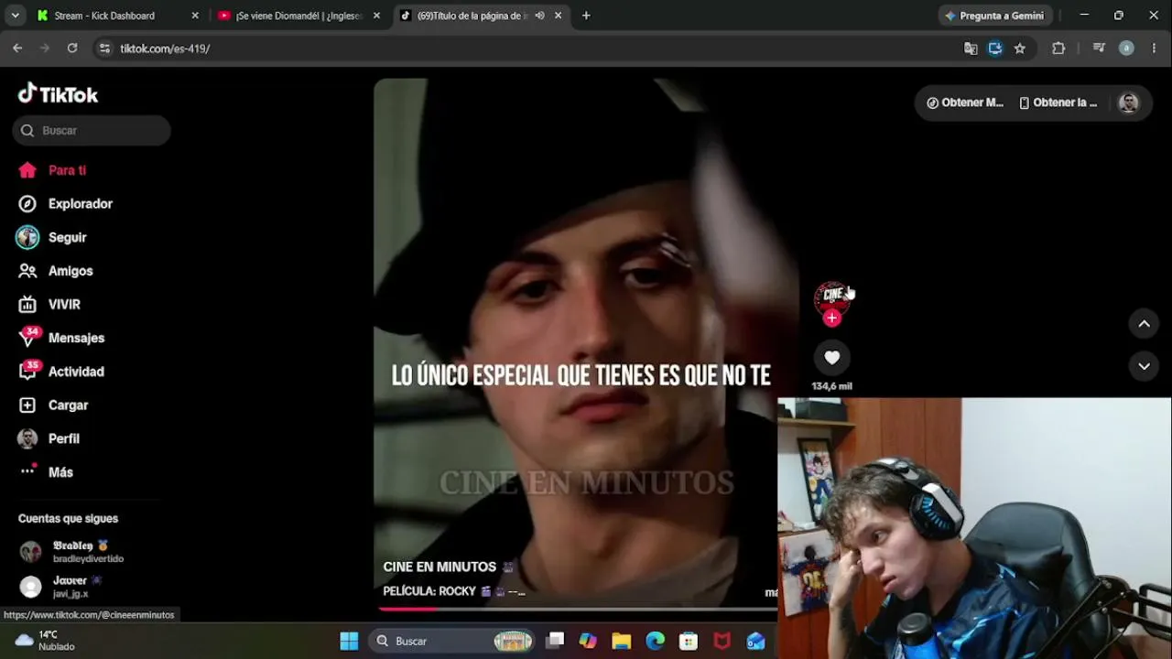This screenshot has width=1172, height=659.
Task: Launch Copilot from the taskbar
Action: click(x=588, y=641)
